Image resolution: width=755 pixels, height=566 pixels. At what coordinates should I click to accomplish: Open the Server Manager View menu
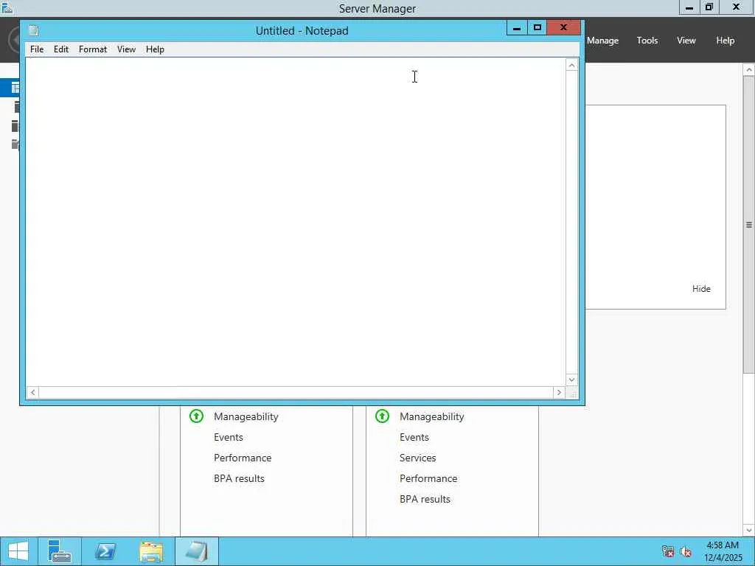686,41
